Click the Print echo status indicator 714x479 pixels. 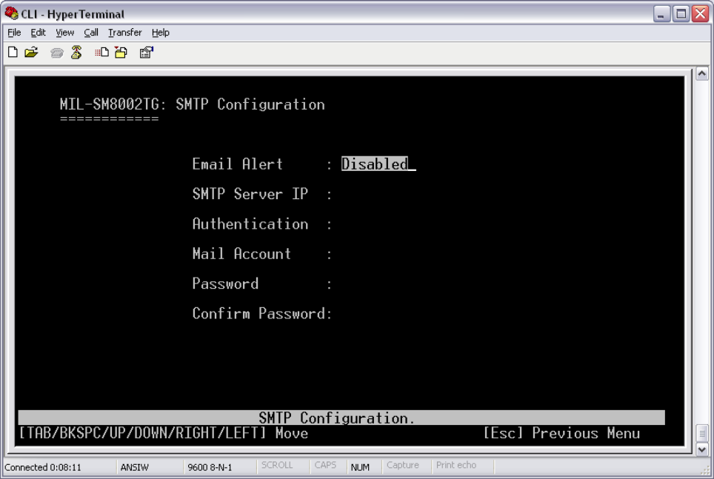pos(456,466)
